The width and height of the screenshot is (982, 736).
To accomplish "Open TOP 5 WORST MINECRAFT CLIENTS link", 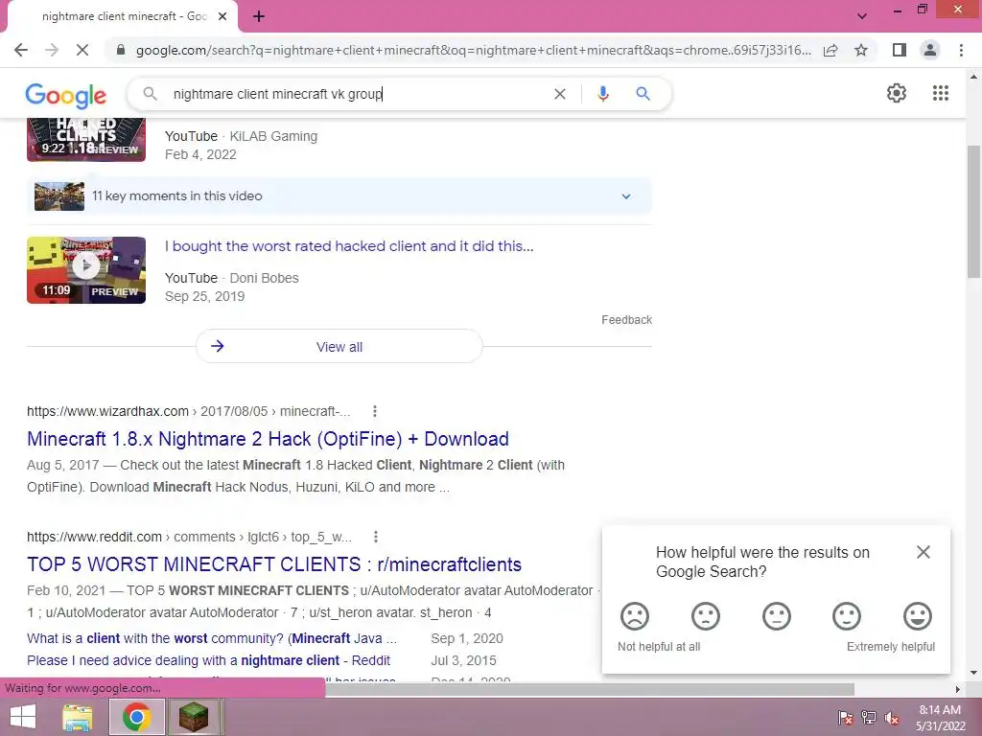I will (273, 564).
